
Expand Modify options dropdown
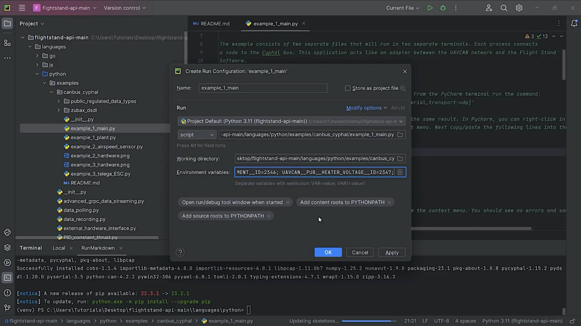tap(366, 108)
